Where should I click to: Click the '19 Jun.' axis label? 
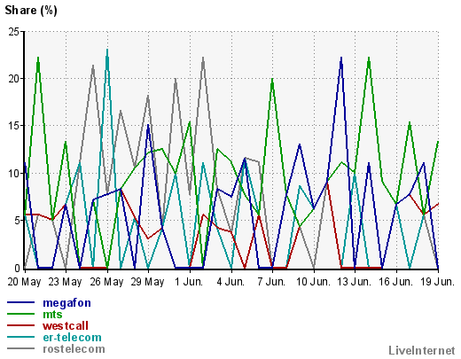[x=437, y=282]
